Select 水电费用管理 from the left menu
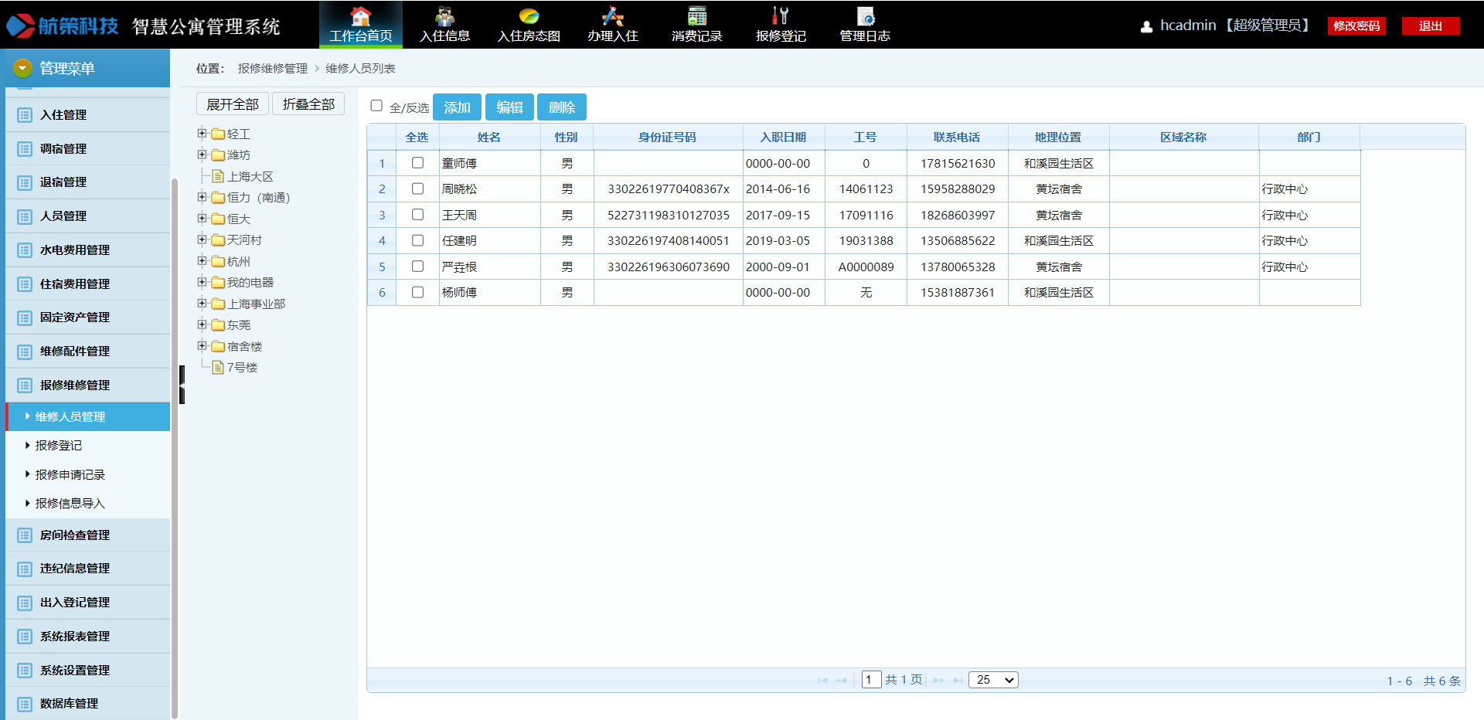This screenshot has width=1484, height=720. pyautogui.click(x=75, y=250)
